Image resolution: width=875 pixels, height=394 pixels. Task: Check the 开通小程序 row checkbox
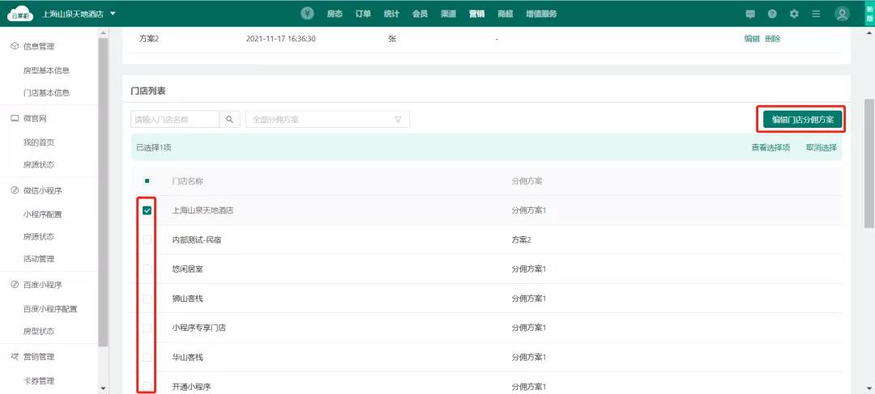(147, 386)
